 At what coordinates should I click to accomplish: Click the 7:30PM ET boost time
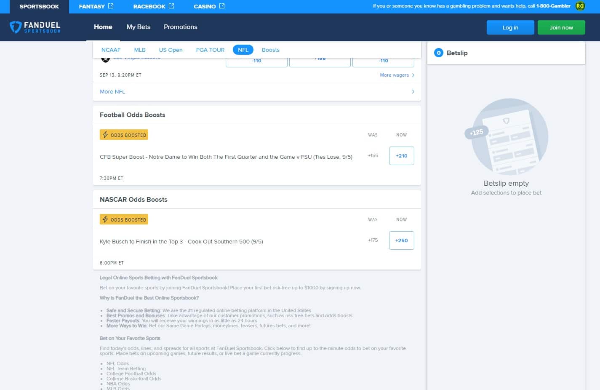112,178
